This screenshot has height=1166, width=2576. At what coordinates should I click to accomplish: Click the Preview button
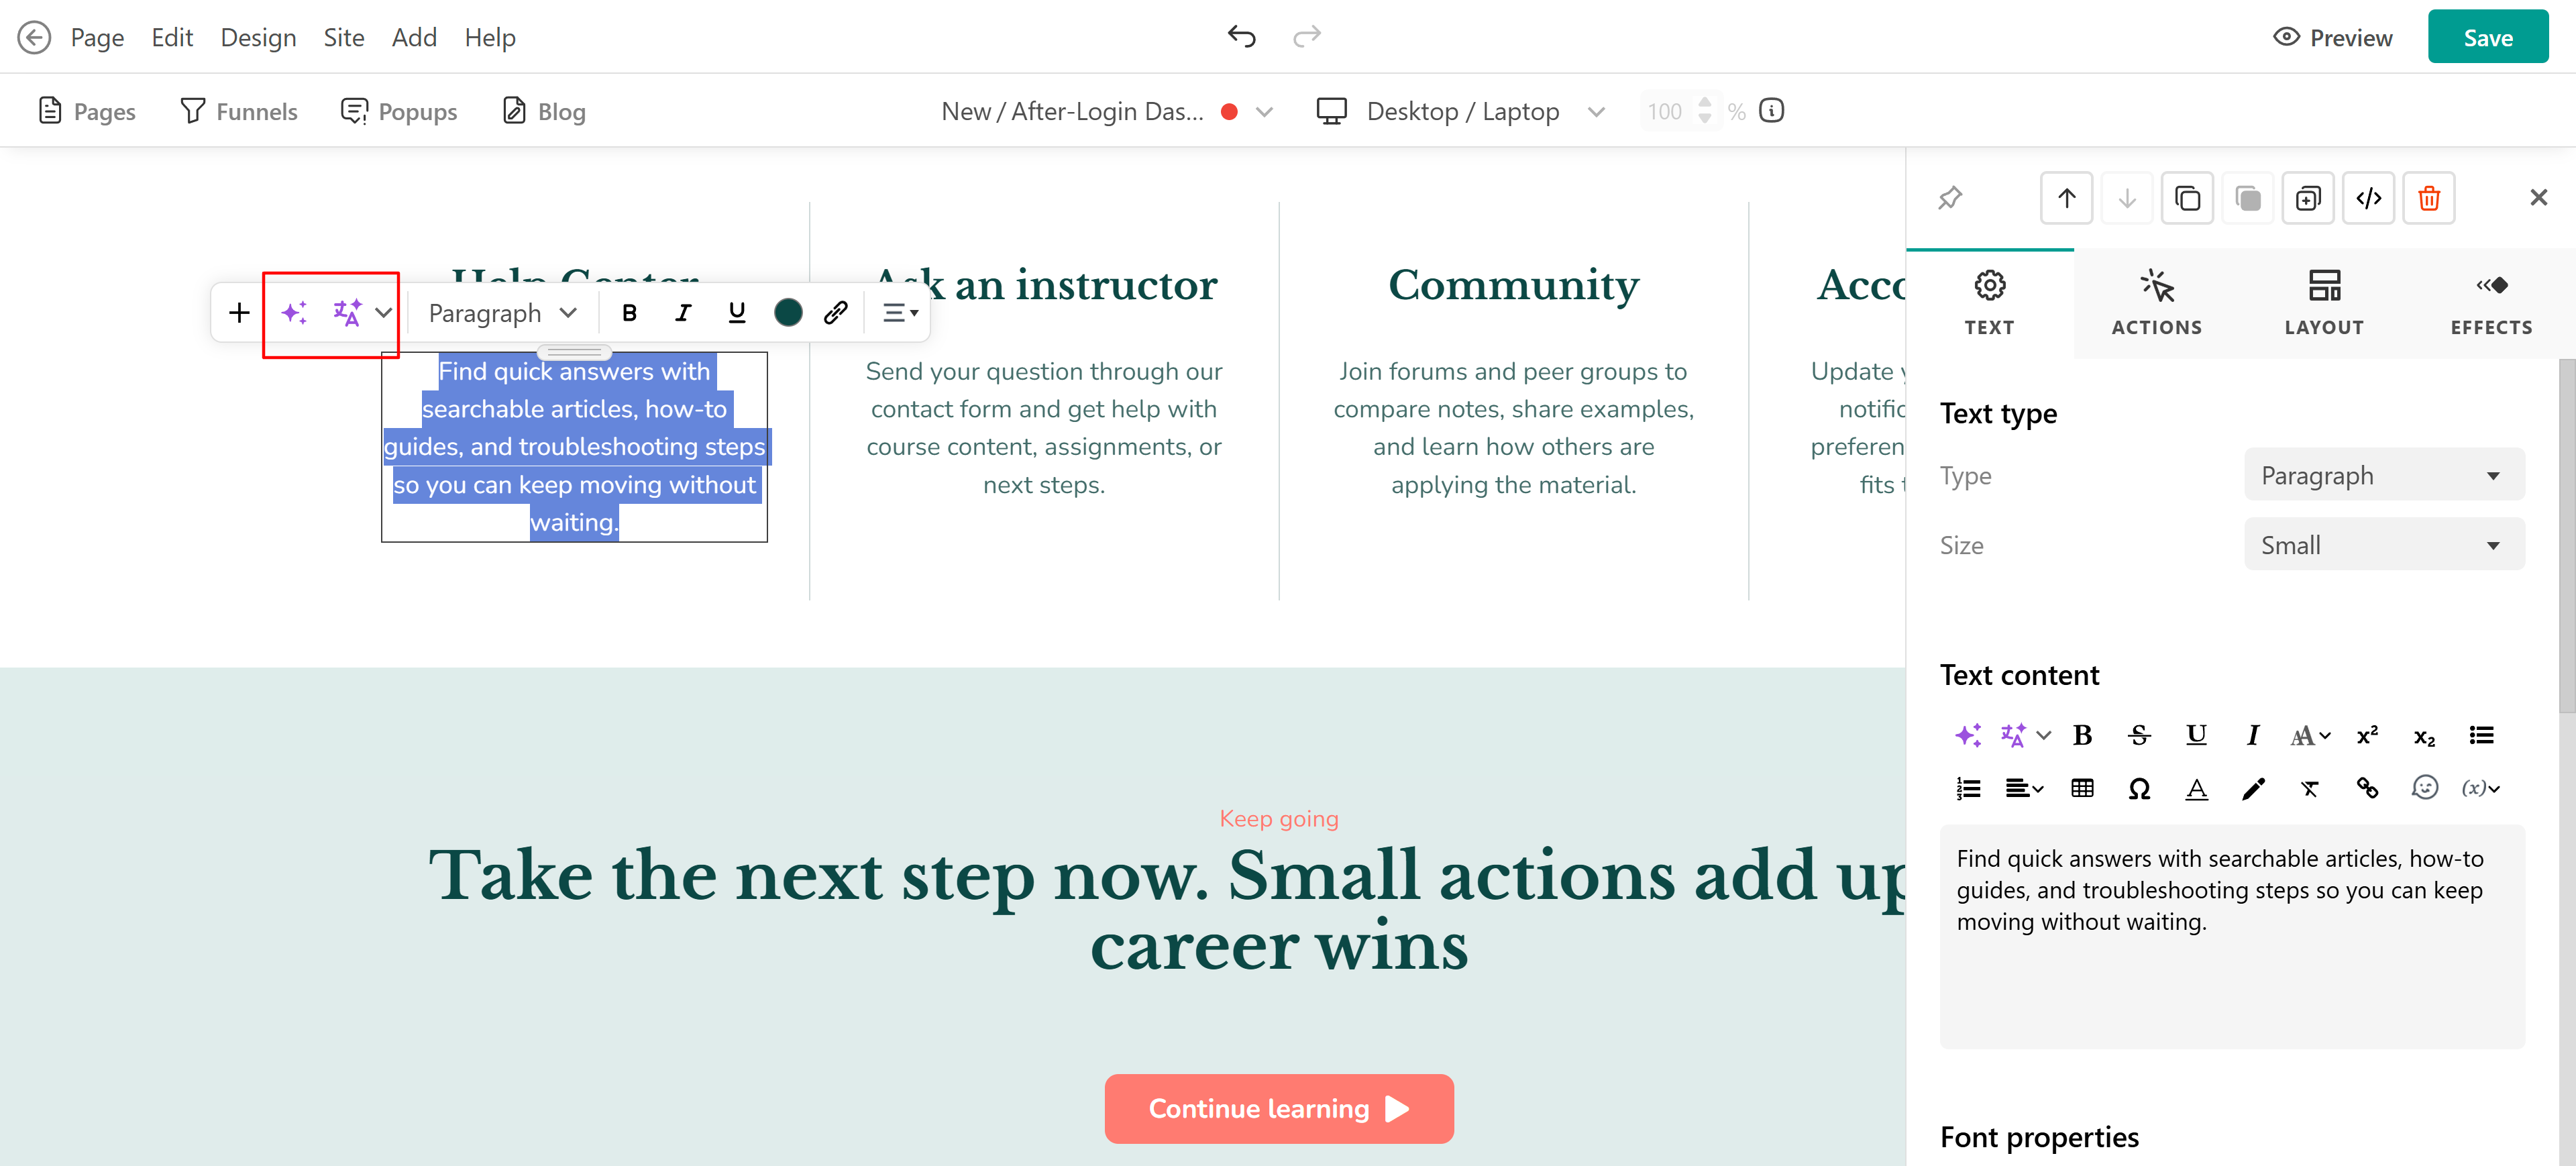tap(2333, 37)
